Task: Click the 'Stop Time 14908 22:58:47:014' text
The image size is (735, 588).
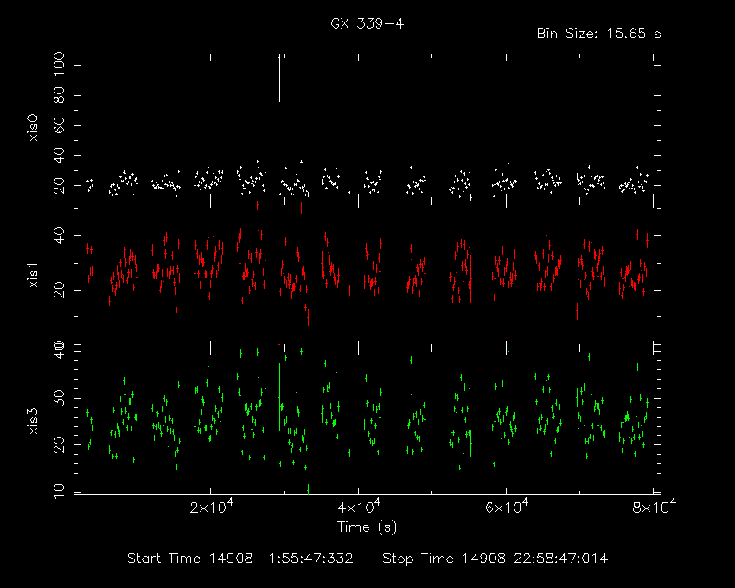Action: coord(495,559)
